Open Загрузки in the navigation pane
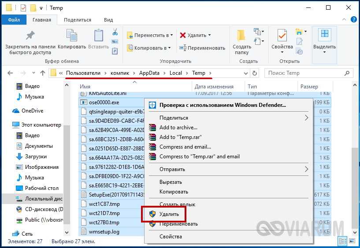Screen dimensions: 360x248 point(35,157)
